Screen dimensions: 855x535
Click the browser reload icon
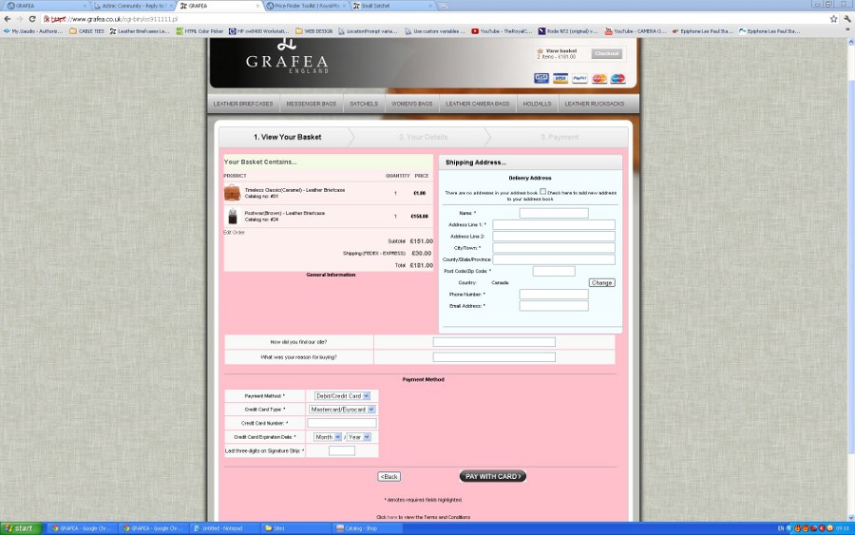pyautogui.click(x=31, y=18)
